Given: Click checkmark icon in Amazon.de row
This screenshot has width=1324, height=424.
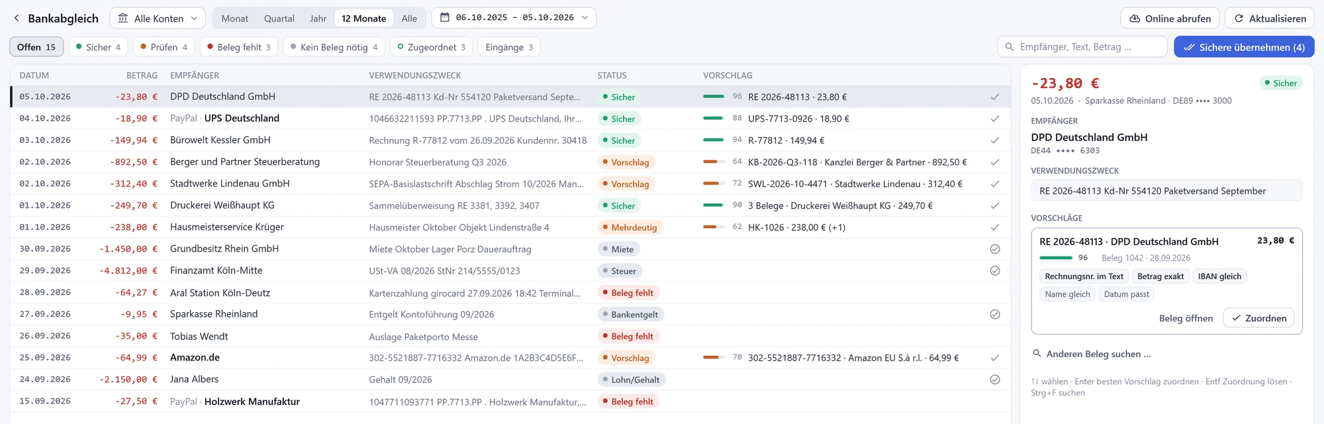Looking at the screenshot, I should click(x=994, y=358).
